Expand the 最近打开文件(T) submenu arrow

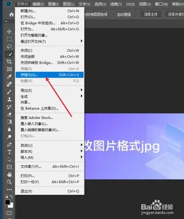[82, 41]
